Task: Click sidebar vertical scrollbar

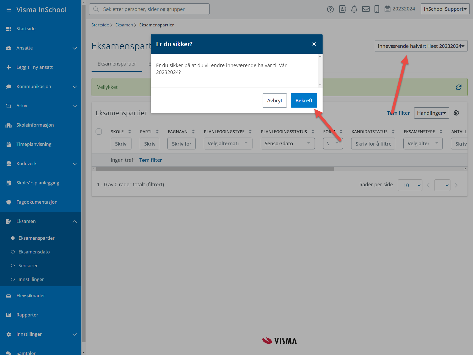Action: pos(84,173)
